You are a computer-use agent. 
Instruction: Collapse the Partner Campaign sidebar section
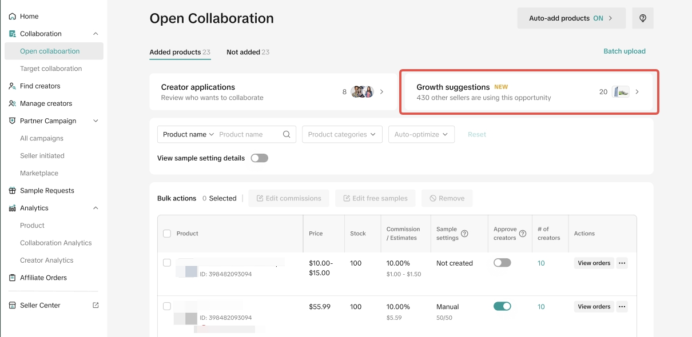[96, 121]
